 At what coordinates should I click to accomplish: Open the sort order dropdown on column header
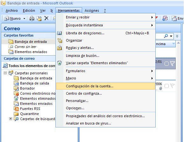click(x=173, y=44)
